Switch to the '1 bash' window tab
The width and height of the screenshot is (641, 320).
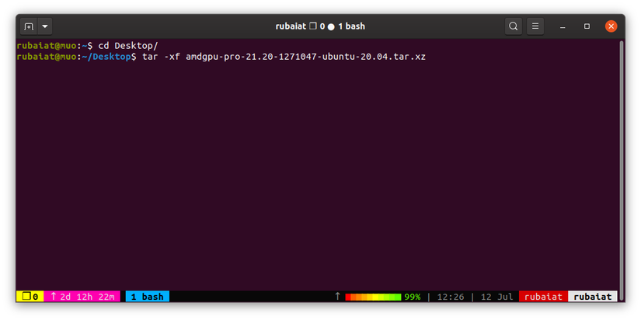[147, 296]
